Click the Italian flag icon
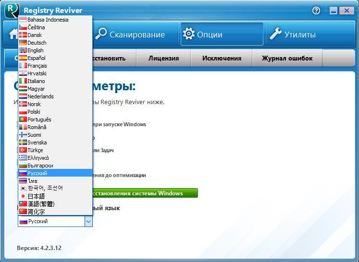This screenshot has height=262, width=359. click(23, 81)
